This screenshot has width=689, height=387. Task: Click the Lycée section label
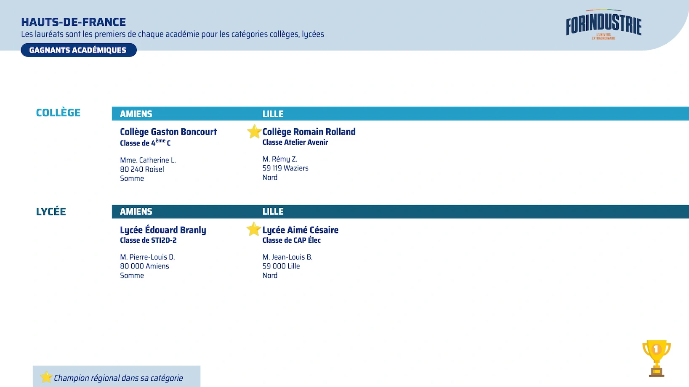coord(51,212)
